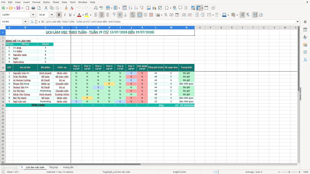Toggle Align Left
310x174 pixels.
pyautogui.click(x=96, y=15)
